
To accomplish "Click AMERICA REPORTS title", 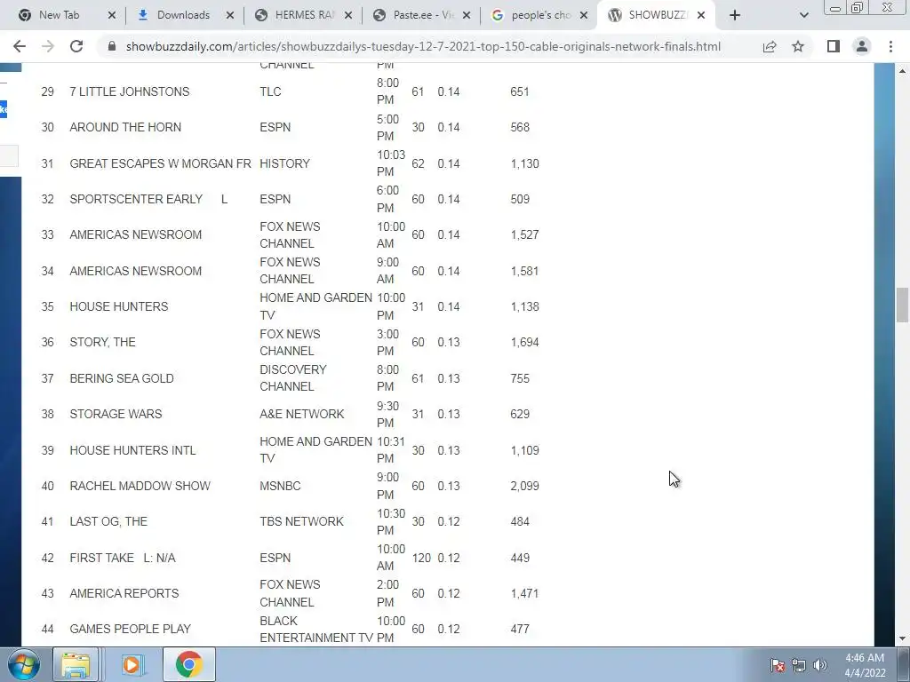I will 124,594.
